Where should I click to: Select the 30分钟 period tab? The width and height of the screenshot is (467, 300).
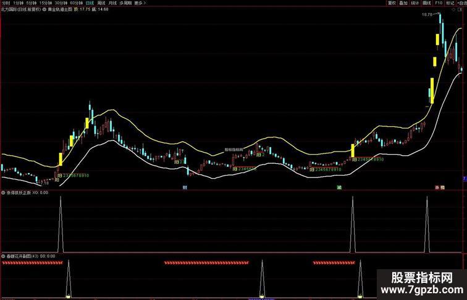coord(61,2)
